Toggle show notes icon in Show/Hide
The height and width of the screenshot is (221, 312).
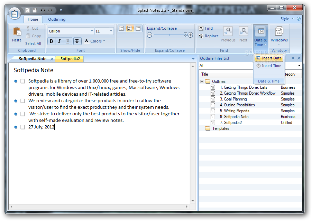point(138,28)
